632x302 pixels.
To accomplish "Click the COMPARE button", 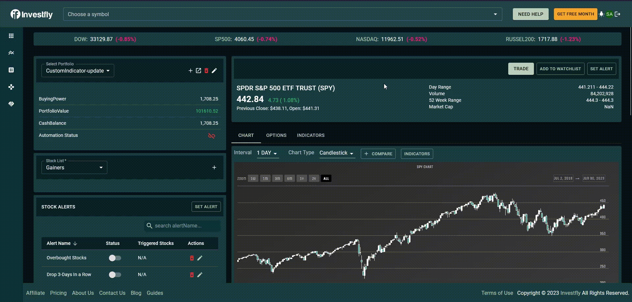I will pyautogui.click(x=378, y=154).
